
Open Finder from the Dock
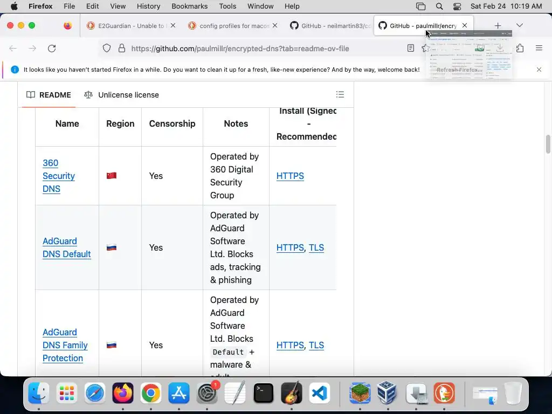click(x=39, y=393)
